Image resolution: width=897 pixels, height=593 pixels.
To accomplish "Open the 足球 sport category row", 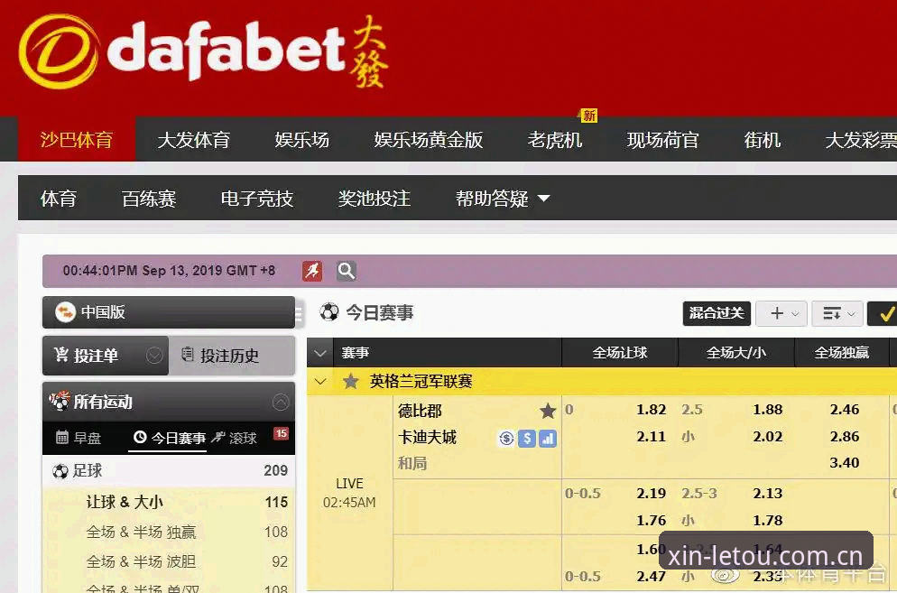I will coord(169,471).
